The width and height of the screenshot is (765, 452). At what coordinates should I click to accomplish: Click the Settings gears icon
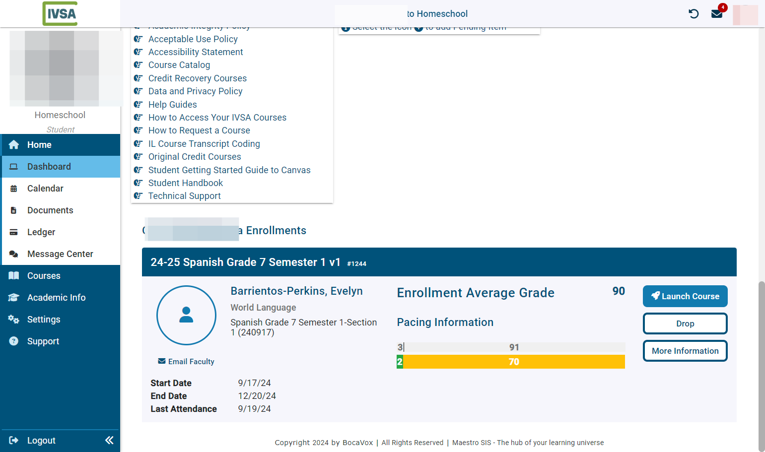[x=14, y=320]
